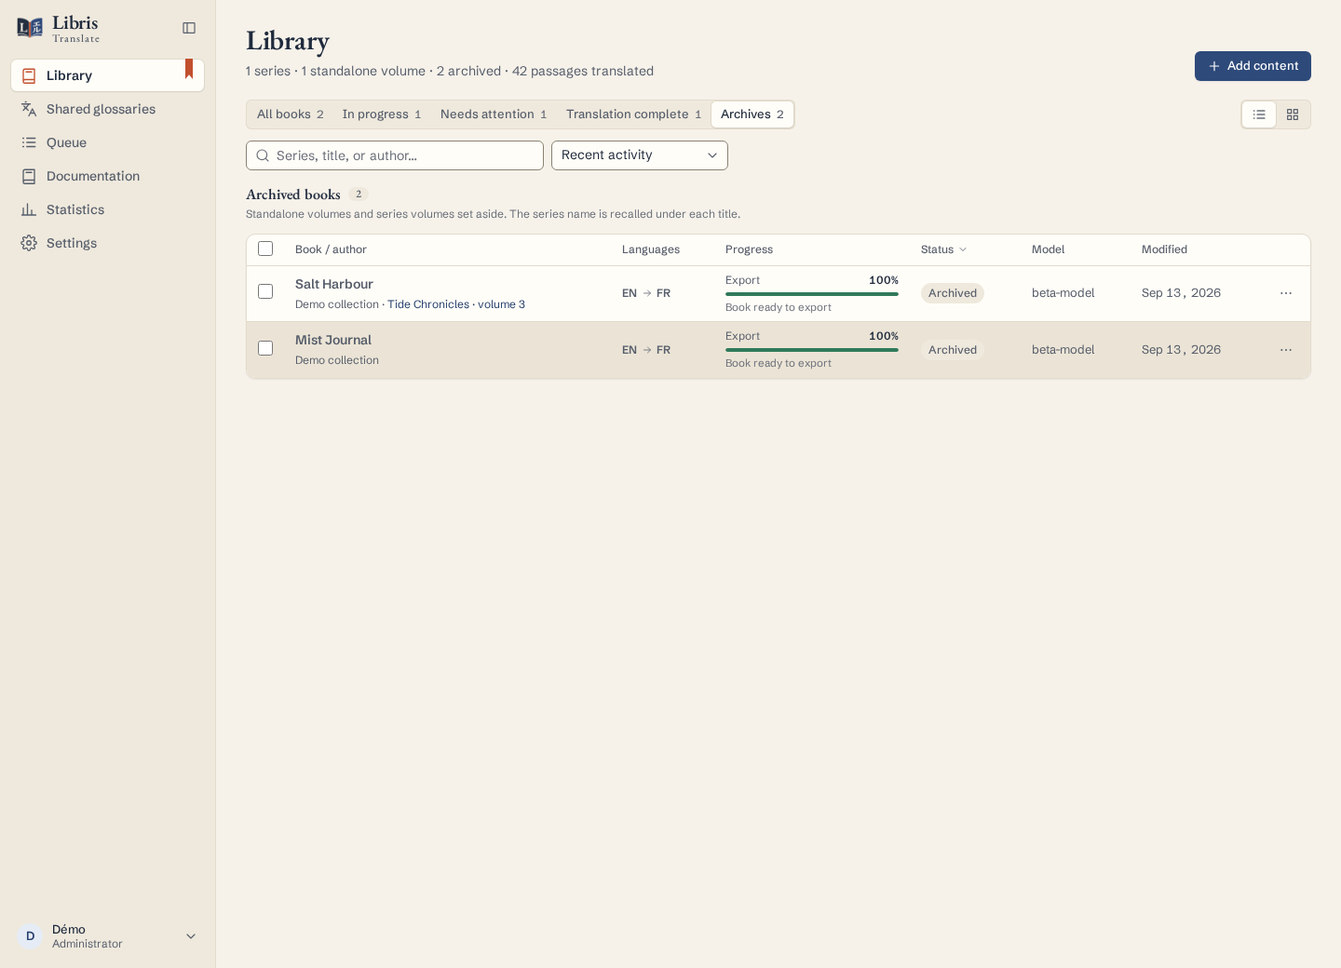The height and width of the screenshot is (968, 1341).
Task: Go to Shared glossaries in sidebar
Action: tap(108, 109)
